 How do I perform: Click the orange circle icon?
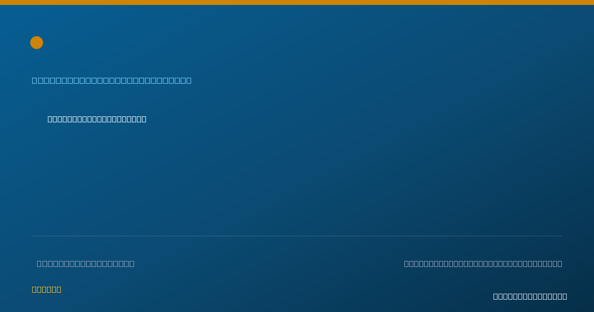point(37,43)
